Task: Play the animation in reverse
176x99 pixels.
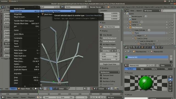Action: point(97,97)
